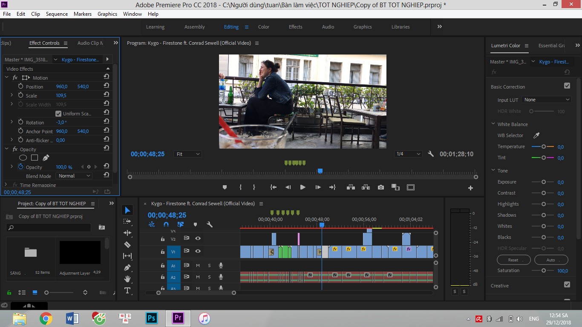Image resolution: width=582 pixels, height=327 pixels.
Task: Open the Fit zoom level dropdown
Action: [x=187, y=154]
